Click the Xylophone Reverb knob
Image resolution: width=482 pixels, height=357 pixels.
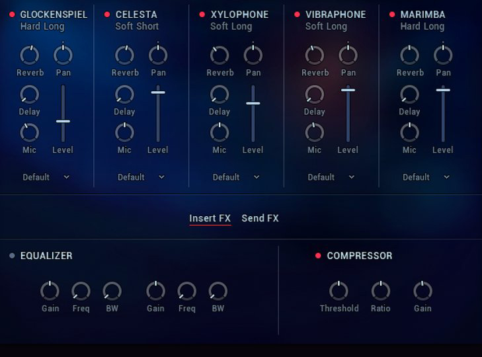220,56
